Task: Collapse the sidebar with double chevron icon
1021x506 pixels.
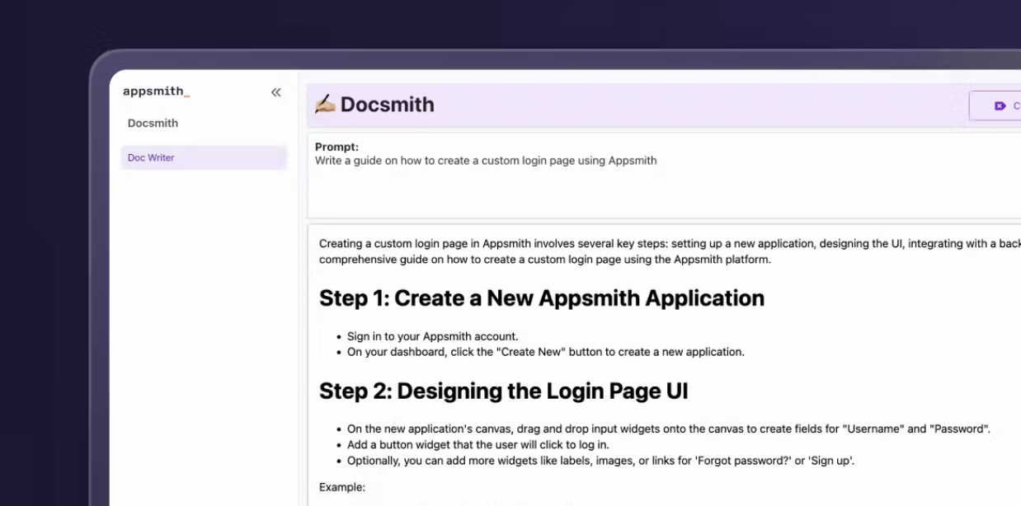Action: [x=276, y=92]
